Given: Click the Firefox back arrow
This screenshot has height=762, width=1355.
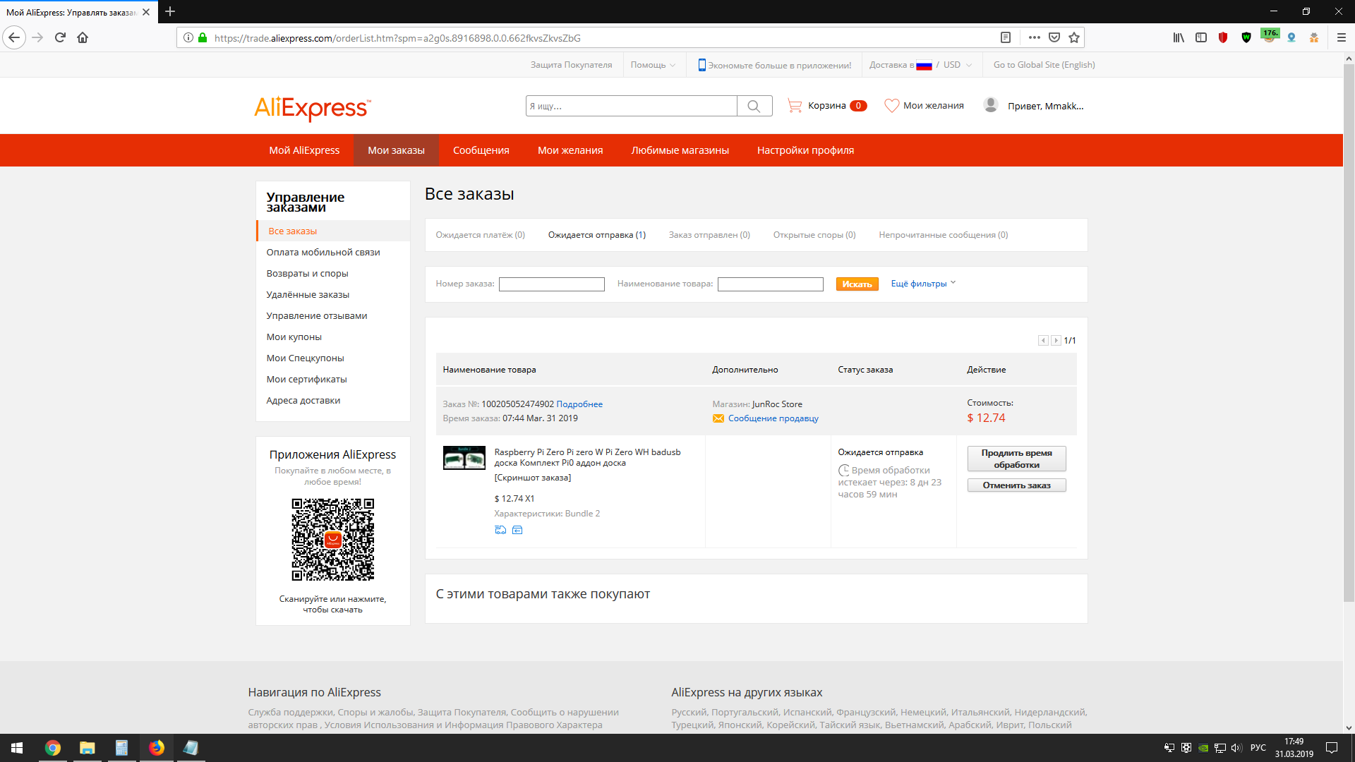Looking at the screenshot, I should 14,37.
